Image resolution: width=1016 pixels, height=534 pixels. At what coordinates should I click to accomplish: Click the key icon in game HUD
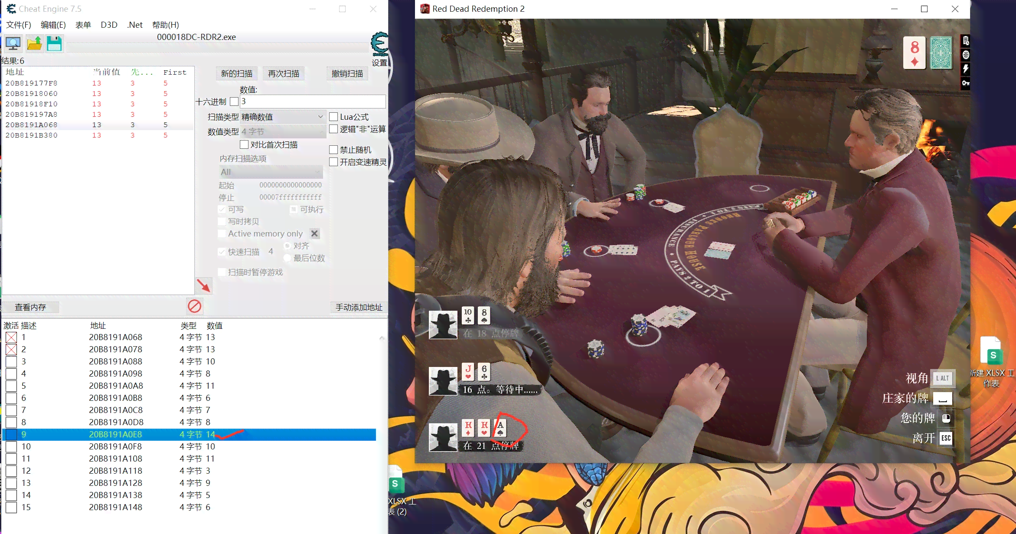tap(966, 83)
